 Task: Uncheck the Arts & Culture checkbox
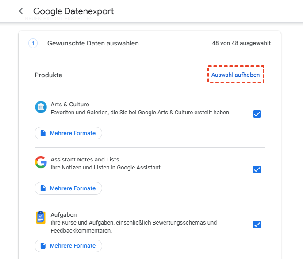pos(257,114)
